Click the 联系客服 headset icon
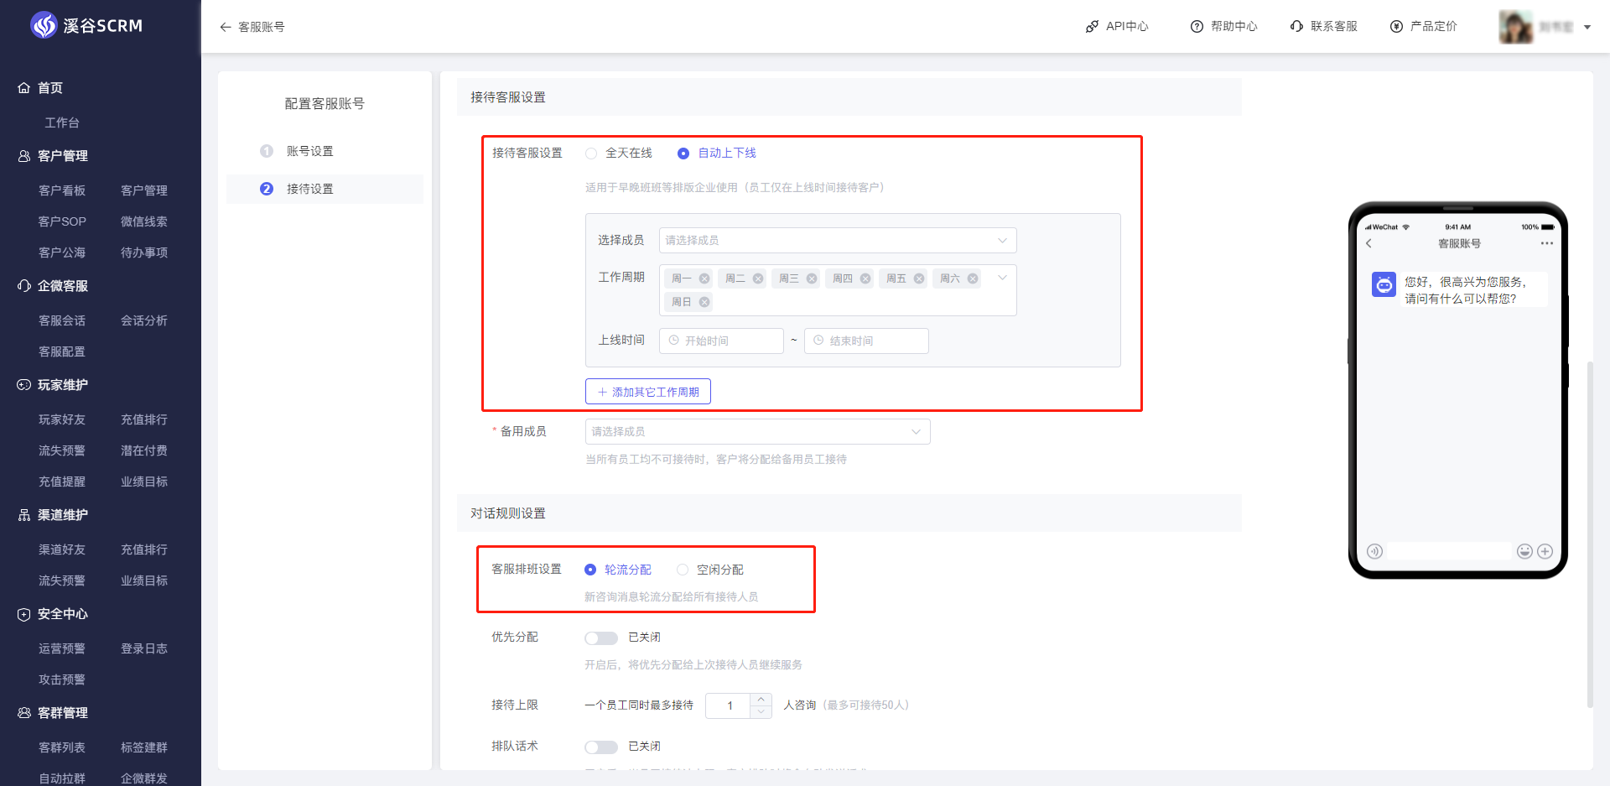Screen dimensions: 1610x786 coord(1296,27)
